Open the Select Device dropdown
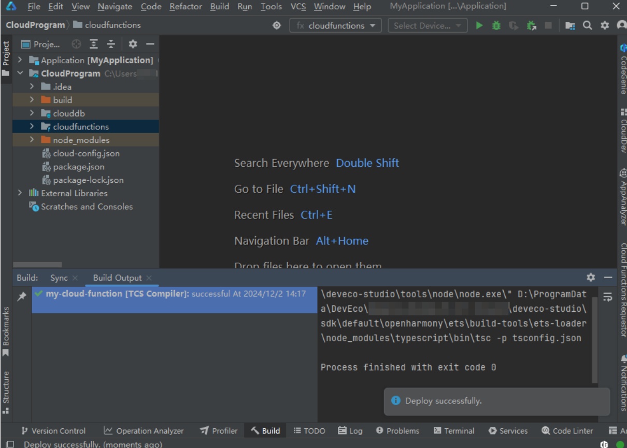The image size is (627, 448). pyautogui.click(x=427, y=25)
